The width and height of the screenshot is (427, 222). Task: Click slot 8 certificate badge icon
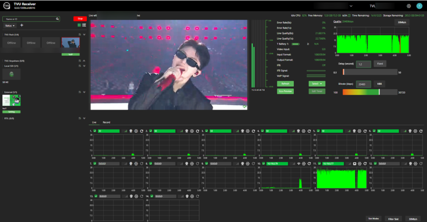coord(187,164)
